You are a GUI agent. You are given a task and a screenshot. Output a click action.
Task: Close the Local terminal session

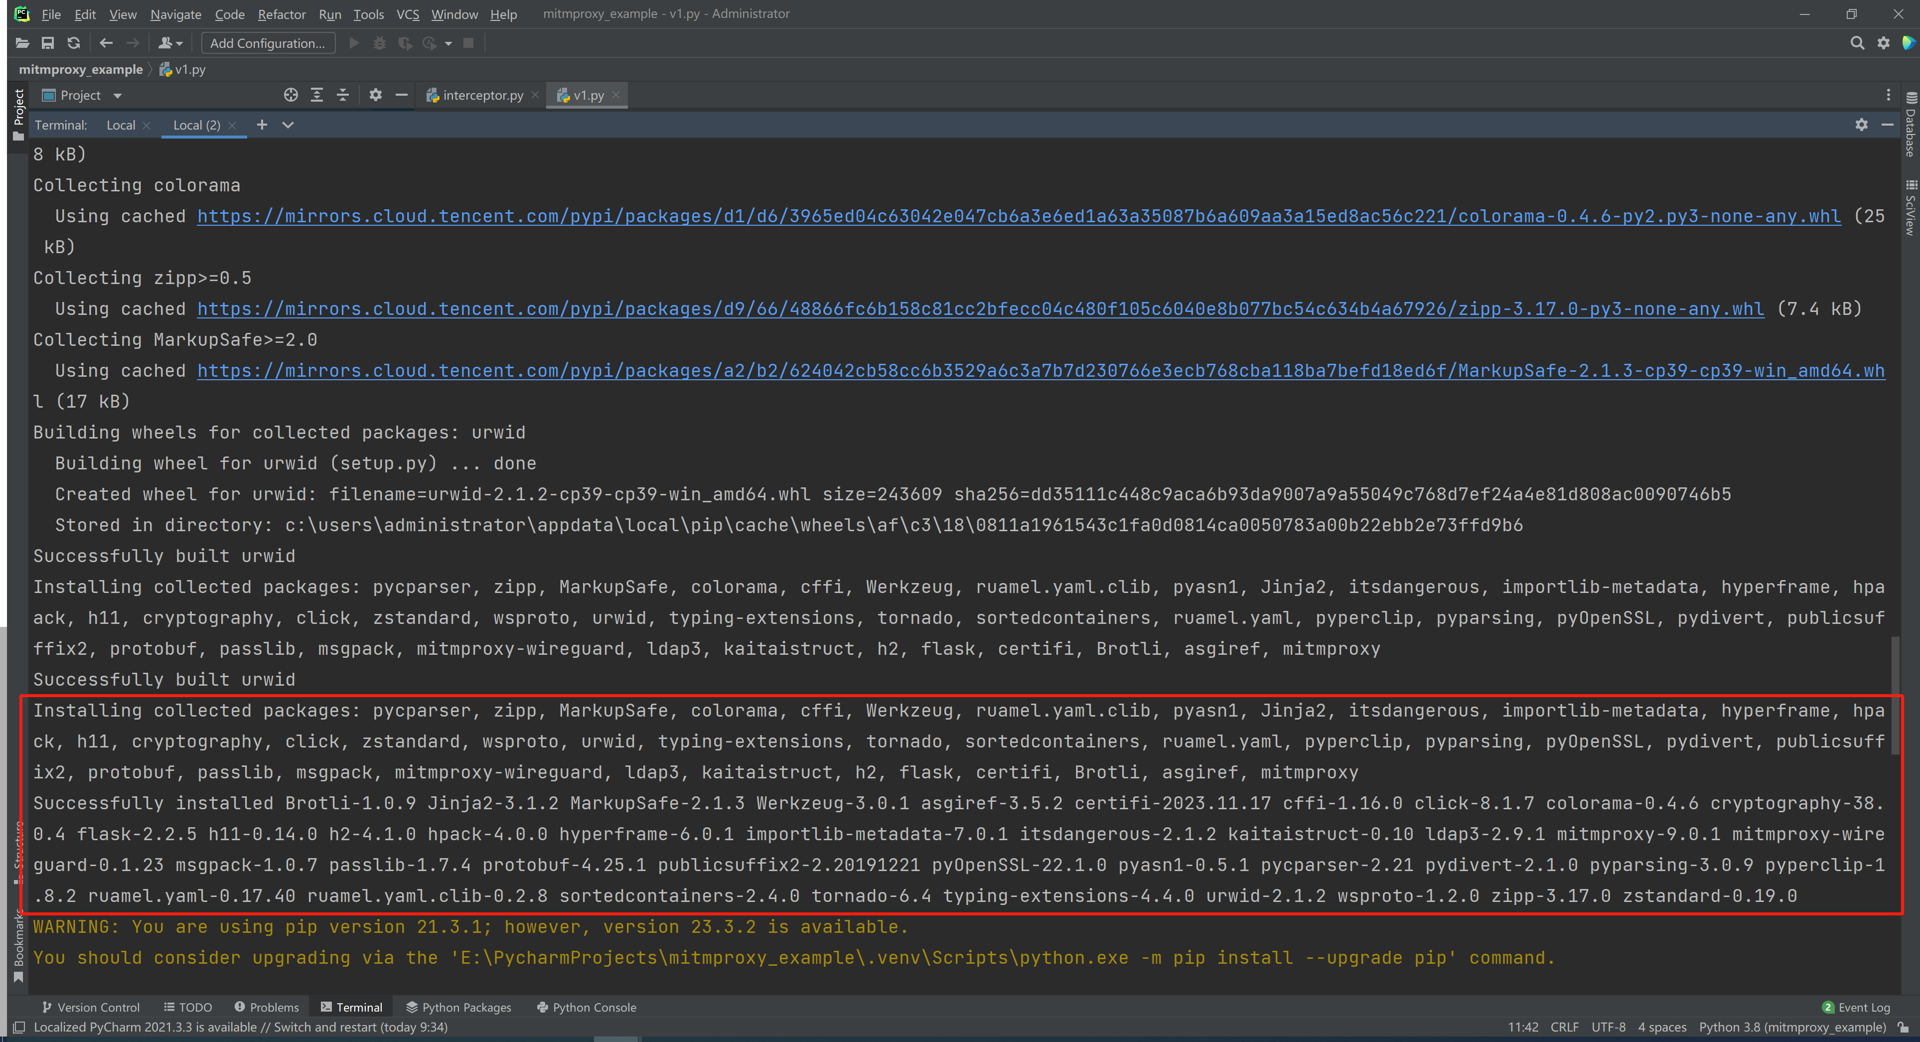[x=147, y=125]
